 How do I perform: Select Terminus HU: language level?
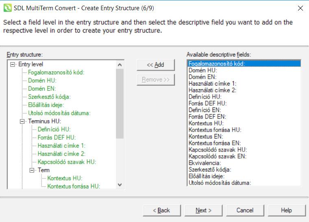tap(45, 121)
